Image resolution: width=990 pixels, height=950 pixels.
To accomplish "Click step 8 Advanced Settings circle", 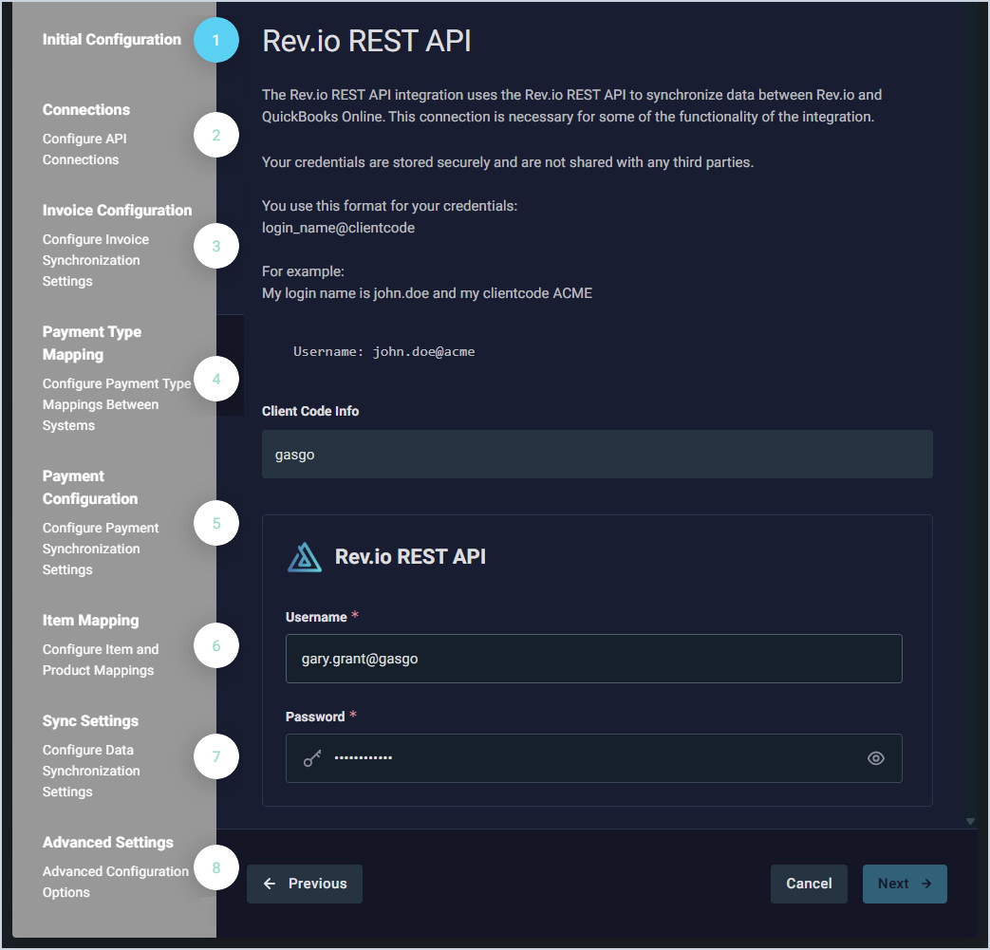I will pyautogui.click(x=215, y=867).
